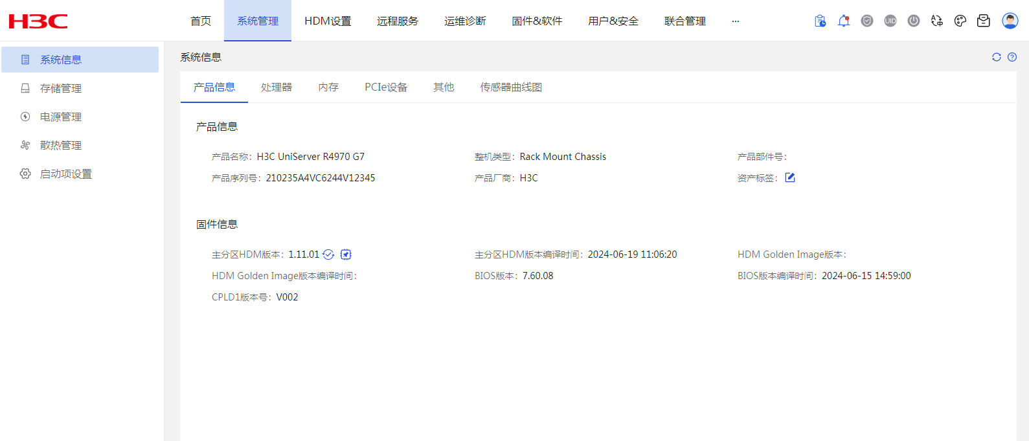Click serial number 210235A4VC6244V12345
This screenshot has width=1029, height=441.
321,178
